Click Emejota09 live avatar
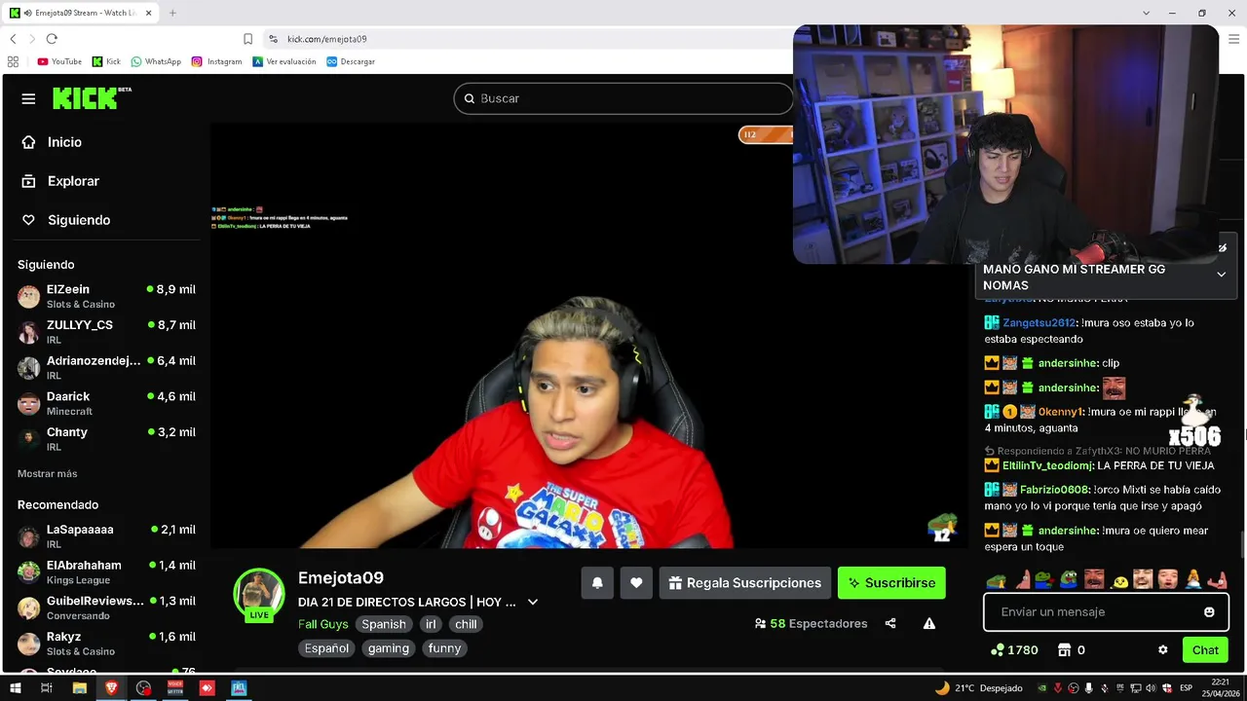1247x701 pixels. pos(259,594)
